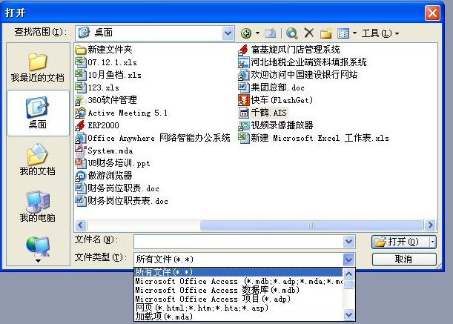
Task: Click the Delete X toolbar icon
Action: pyautogui.click(x=309, y=33)
